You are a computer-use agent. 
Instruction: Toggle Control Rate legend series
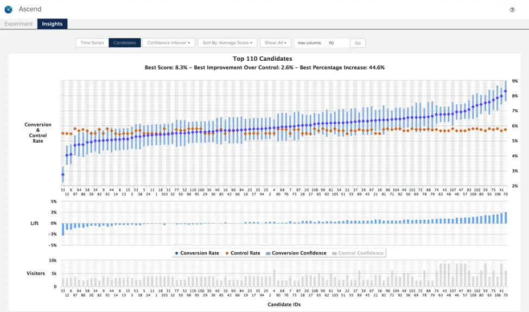(x=243, y=253)
